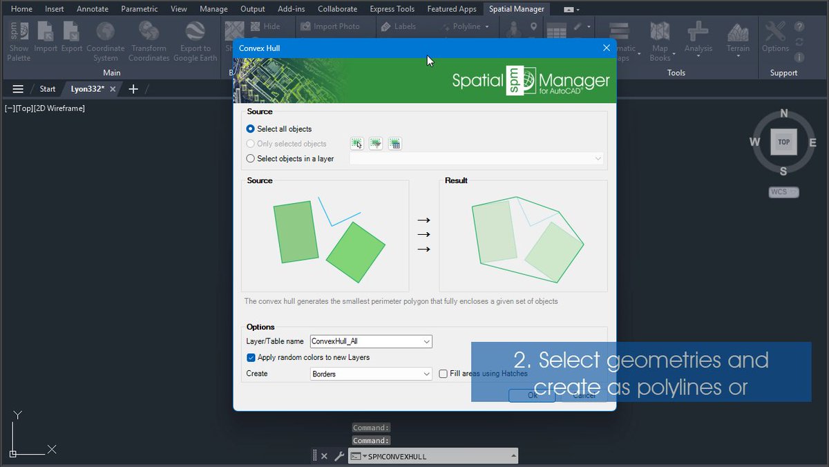The image size is (829, 467).
Task: Open the Create type dropdown showing Borders
Action: [371, 374]
